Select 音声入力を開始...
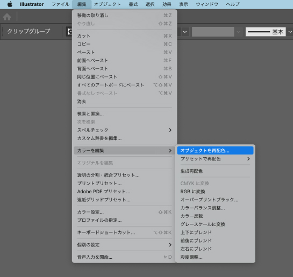 (x=124, y=257)
